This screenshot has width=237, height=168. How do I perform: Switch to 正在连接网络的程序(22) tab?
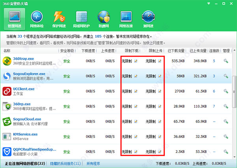[25, 164]
